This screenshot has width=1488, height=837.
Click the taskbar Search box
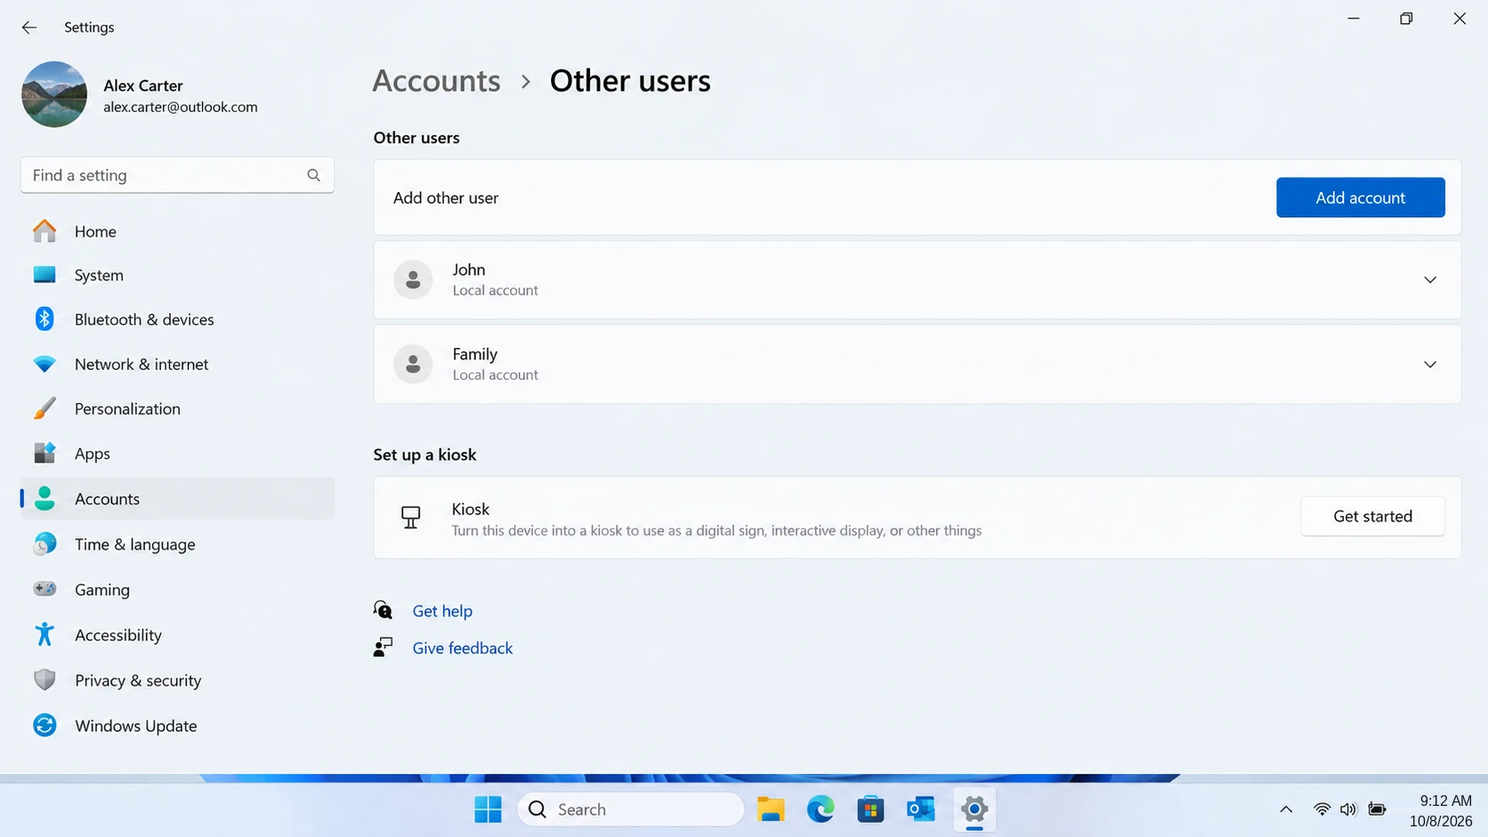point(630,809)
